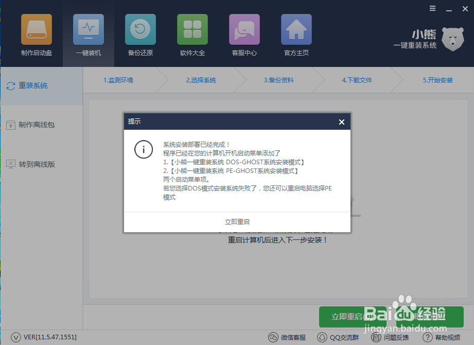Visit the 官方主页 official homepage
Image resolution: width=474 pixels, height=345 pixels.
coord(296,35)
